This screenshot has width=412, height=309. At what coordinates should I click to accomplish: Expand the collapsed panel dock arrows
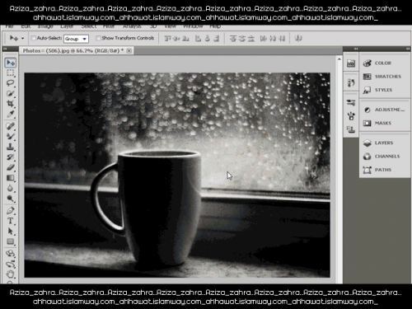(x=356, y=49)
